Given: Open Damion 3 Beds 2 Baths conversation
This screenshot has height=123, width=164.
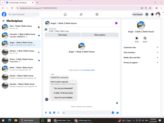Looking at the screenshot, I should click(x=21, y=52).
